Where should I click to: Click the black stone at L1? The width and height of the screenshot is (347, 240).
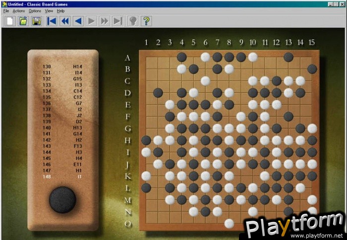pyautogui.click(x=146, y=188)
